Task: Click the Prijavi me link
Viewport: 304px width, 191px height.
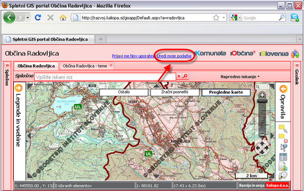Action: pos(121,56)
